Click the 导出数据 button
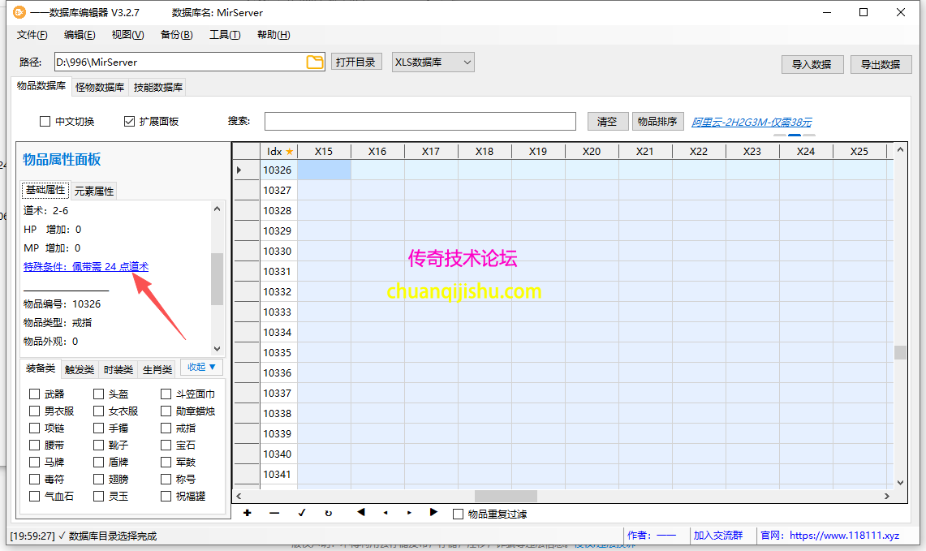Screen dimensions: 926x551 (881, 64)
